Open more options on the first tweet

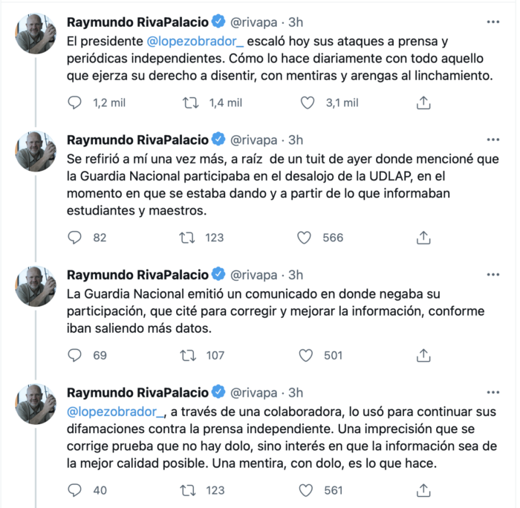[x=493, y=21]
